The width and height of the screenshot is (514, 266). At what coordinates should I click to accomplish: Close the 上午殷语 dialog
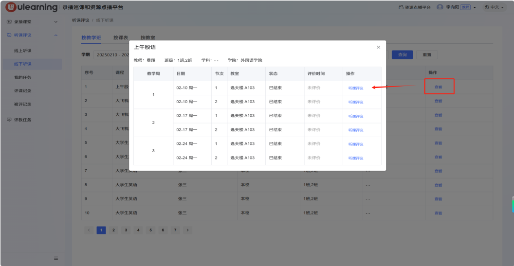[x=378, y=47]
